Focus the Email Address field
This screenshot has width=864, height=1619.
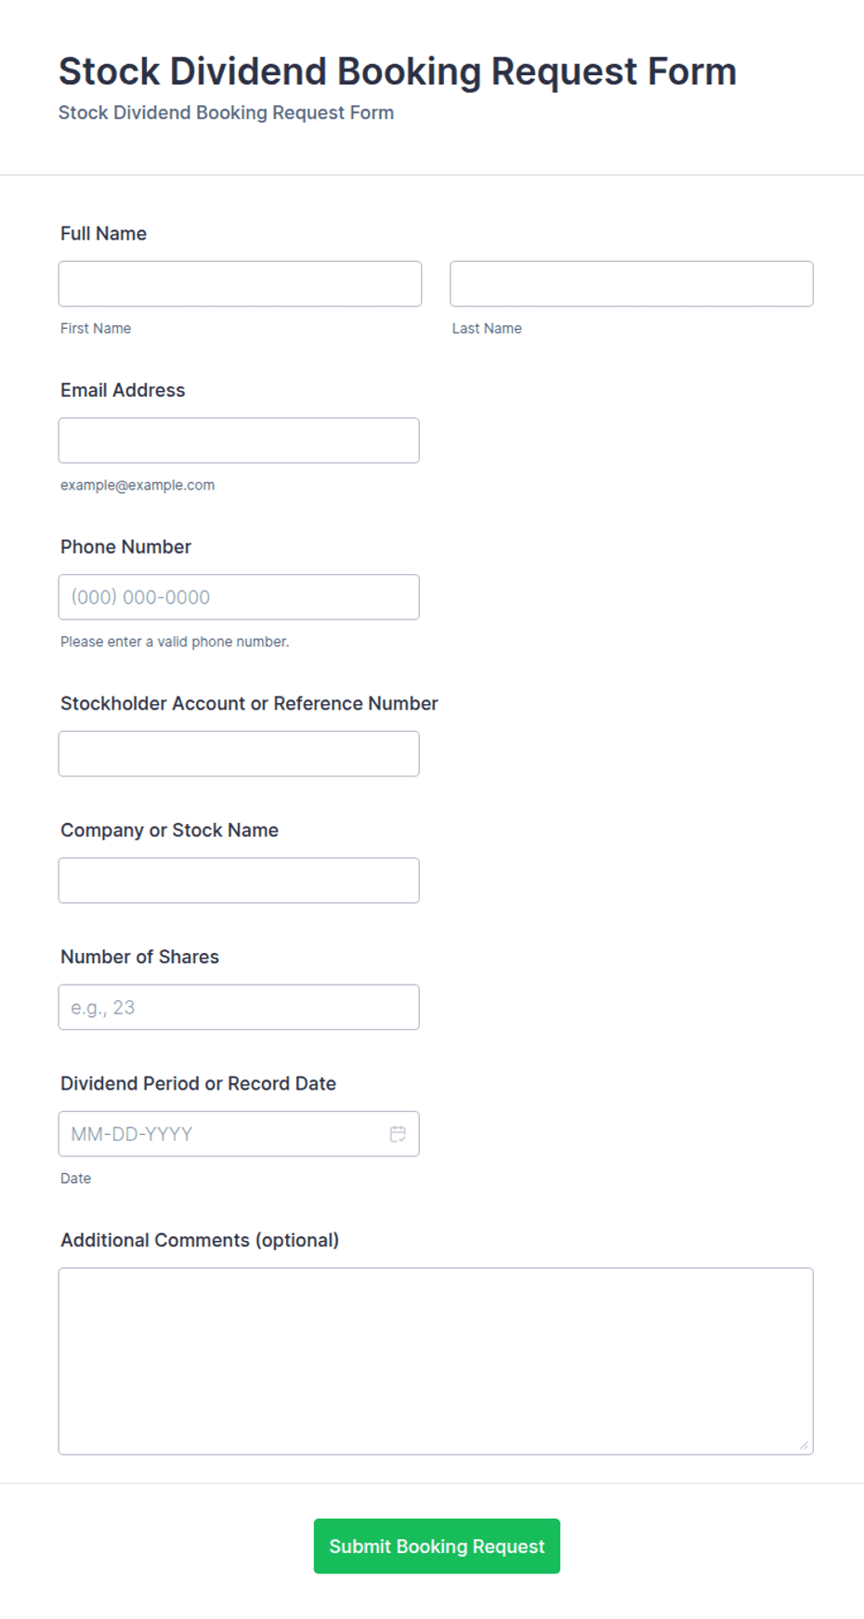click(x=239, y=440)
